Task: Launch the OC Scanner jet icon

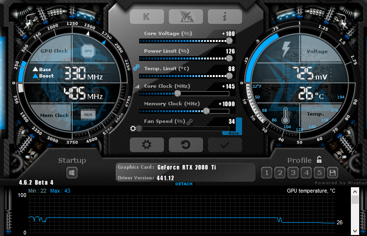Action: click(x=186, y=17)
